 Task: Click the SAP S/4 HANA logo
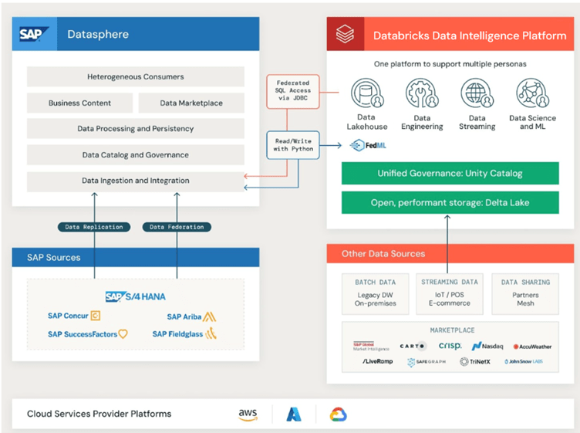(136, 297)
